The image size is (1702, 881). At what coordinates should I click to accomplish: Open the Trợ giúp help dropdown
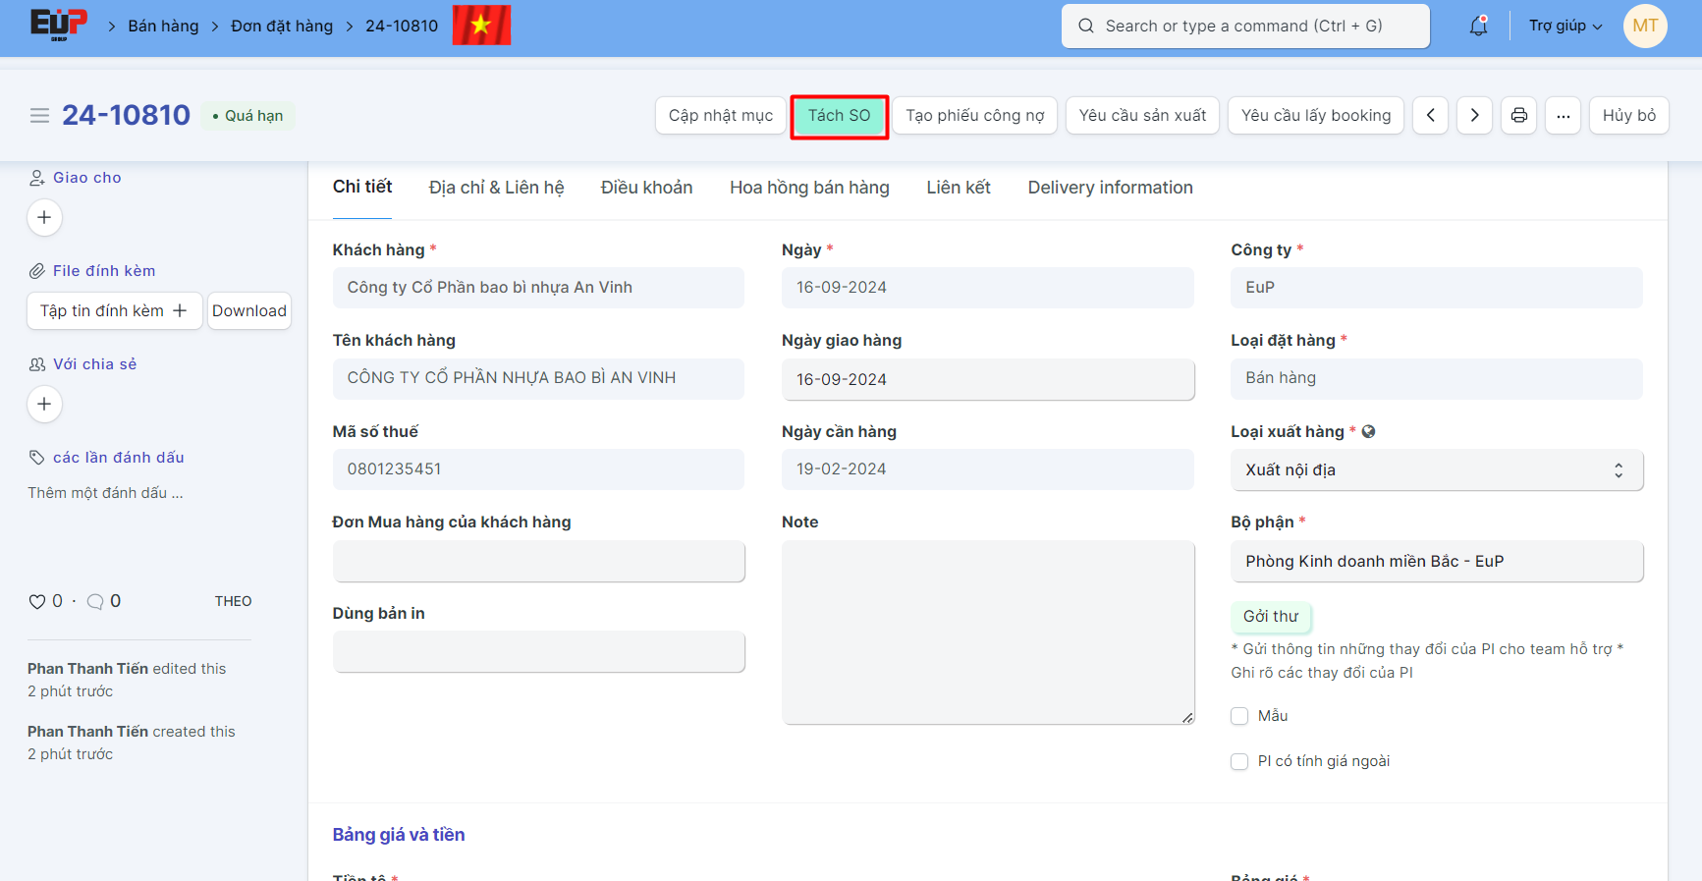pyautogui.click(x=1565, y=27)
